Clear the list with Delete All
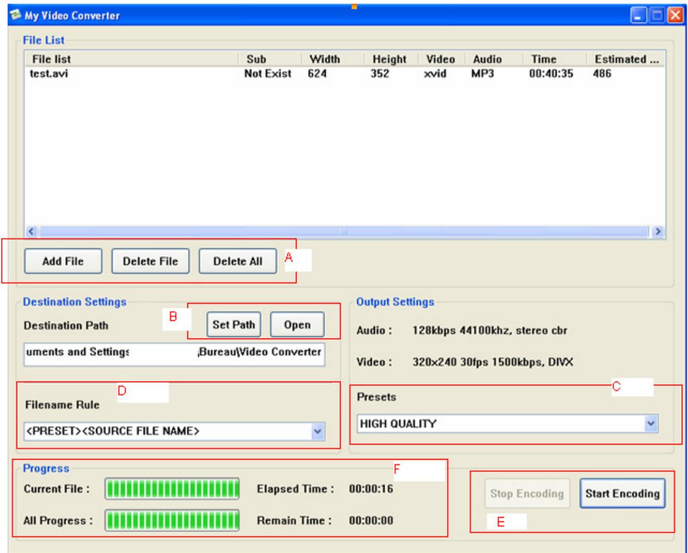This screenshot has width=688, height=553. [238, 261]
